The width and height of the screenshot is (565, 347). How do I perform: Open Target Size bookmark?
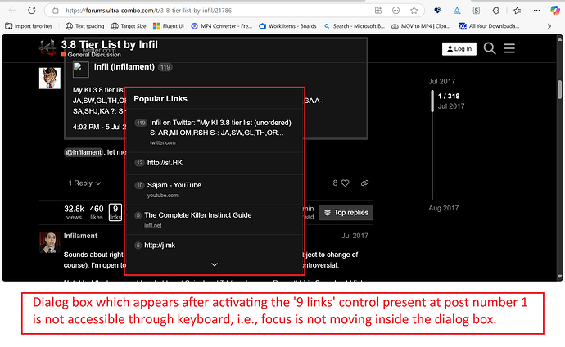point(129,26)
